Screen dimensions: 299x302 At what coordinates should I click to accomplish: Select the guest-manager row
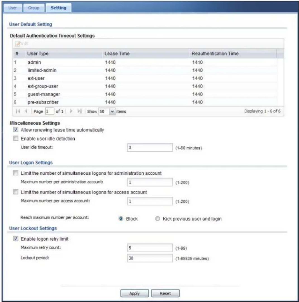coord(145,94)
